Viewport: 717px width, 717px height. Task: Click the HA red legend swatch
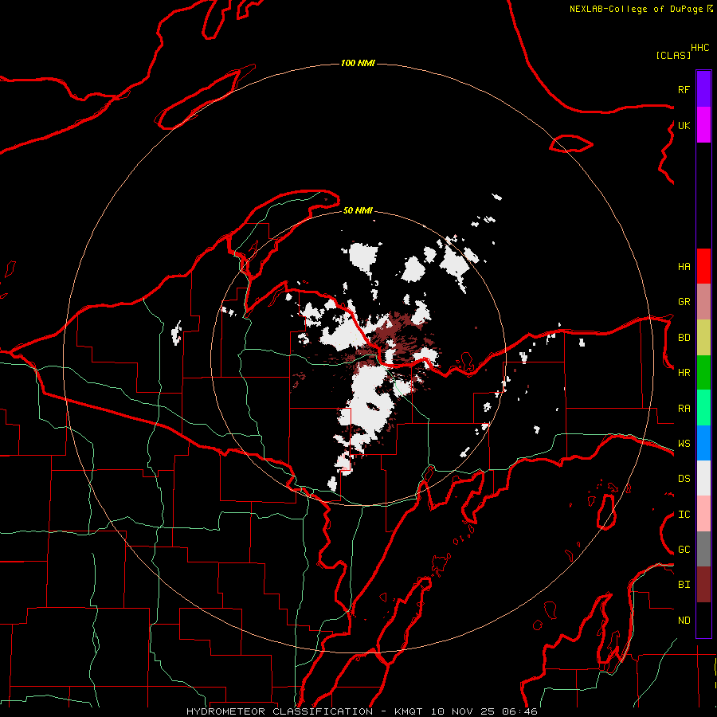703,266
